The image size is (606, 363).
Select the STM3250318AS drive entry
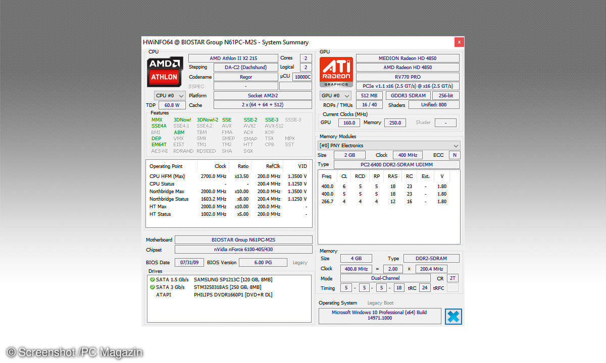(229, 287)
